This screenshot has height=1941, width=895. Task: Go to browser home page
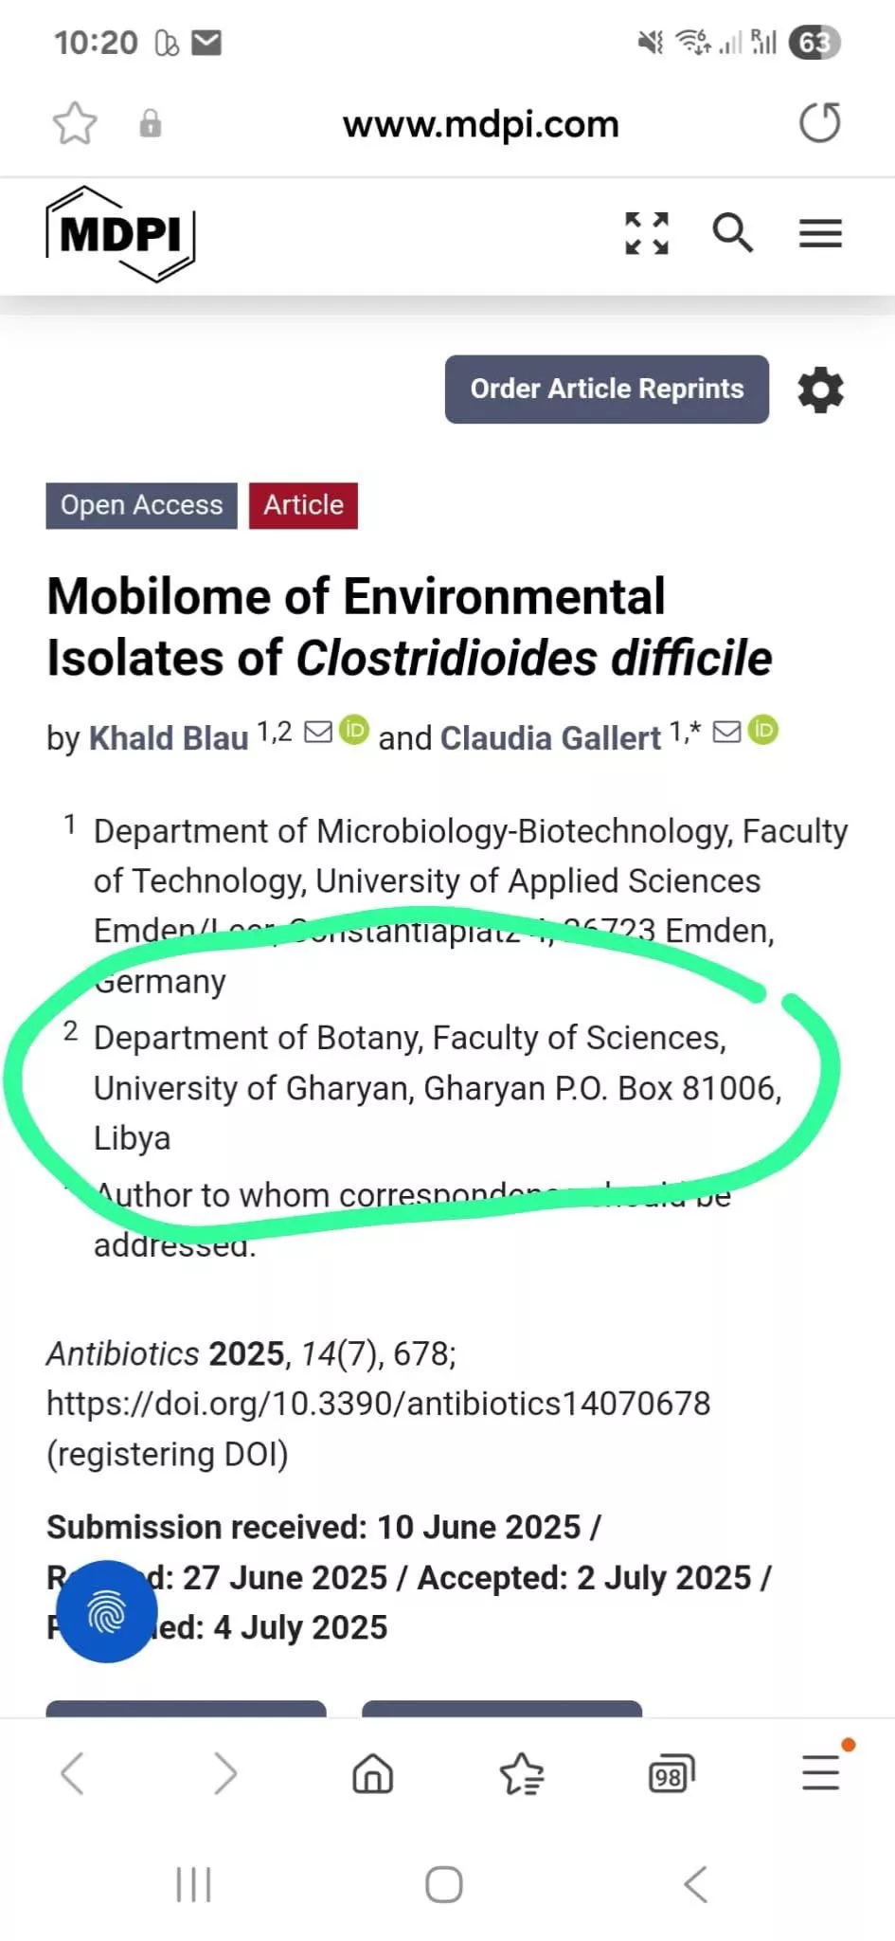click(372, 1774)
